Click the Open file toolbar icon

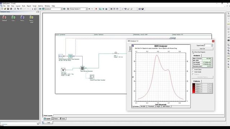click(5, 9)
